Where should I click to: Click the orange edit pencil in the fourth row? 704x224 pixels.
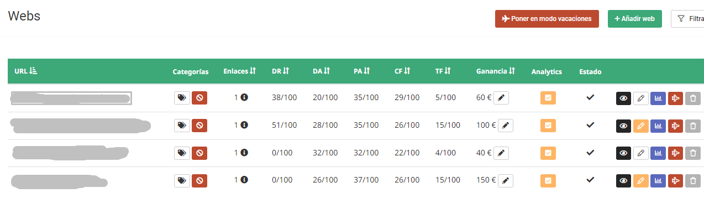pos(641,180)
